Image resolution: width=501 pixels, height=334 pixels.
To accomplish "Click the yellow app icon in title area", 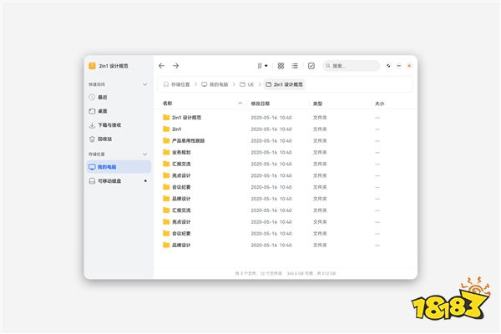I will (92, 66).
